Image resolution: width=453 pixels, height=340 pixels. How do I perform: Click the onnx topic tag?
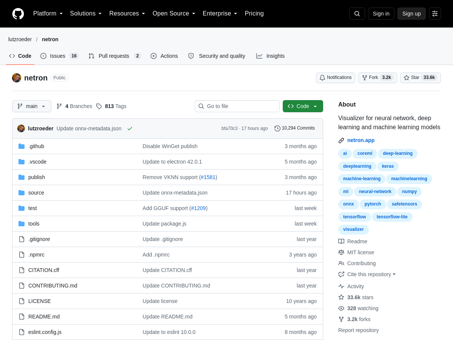(348, 204)
